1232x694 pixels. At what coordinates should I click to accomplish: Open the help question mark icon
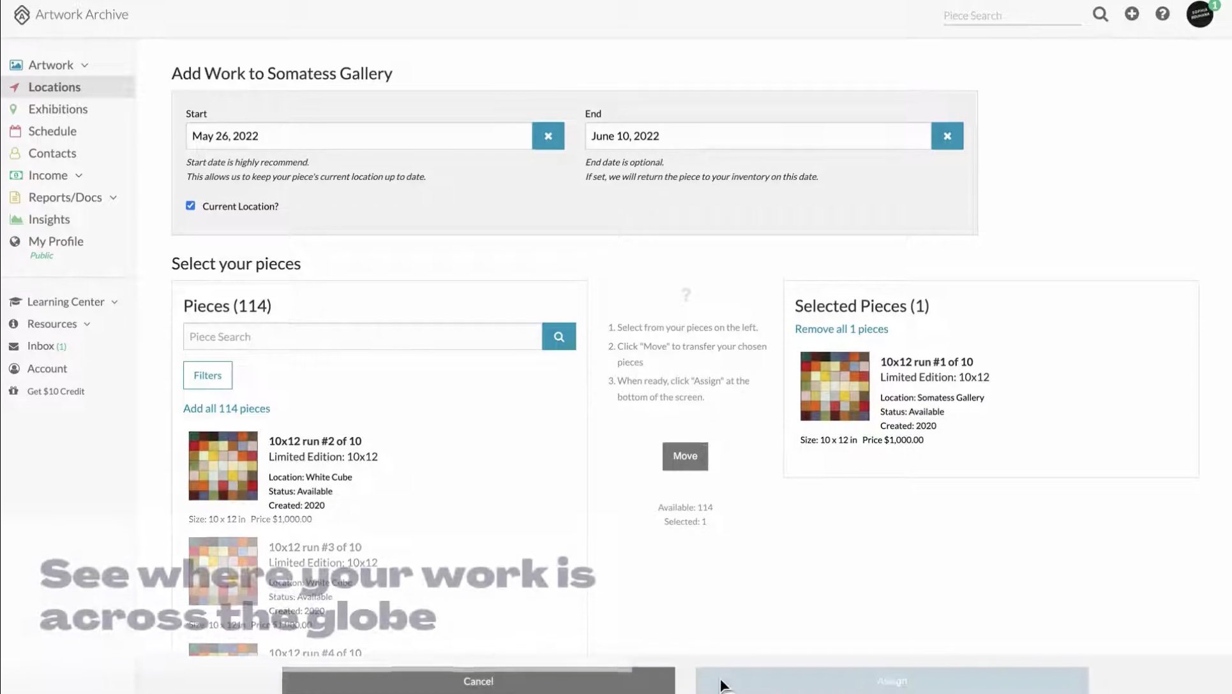pos(1162,13)
